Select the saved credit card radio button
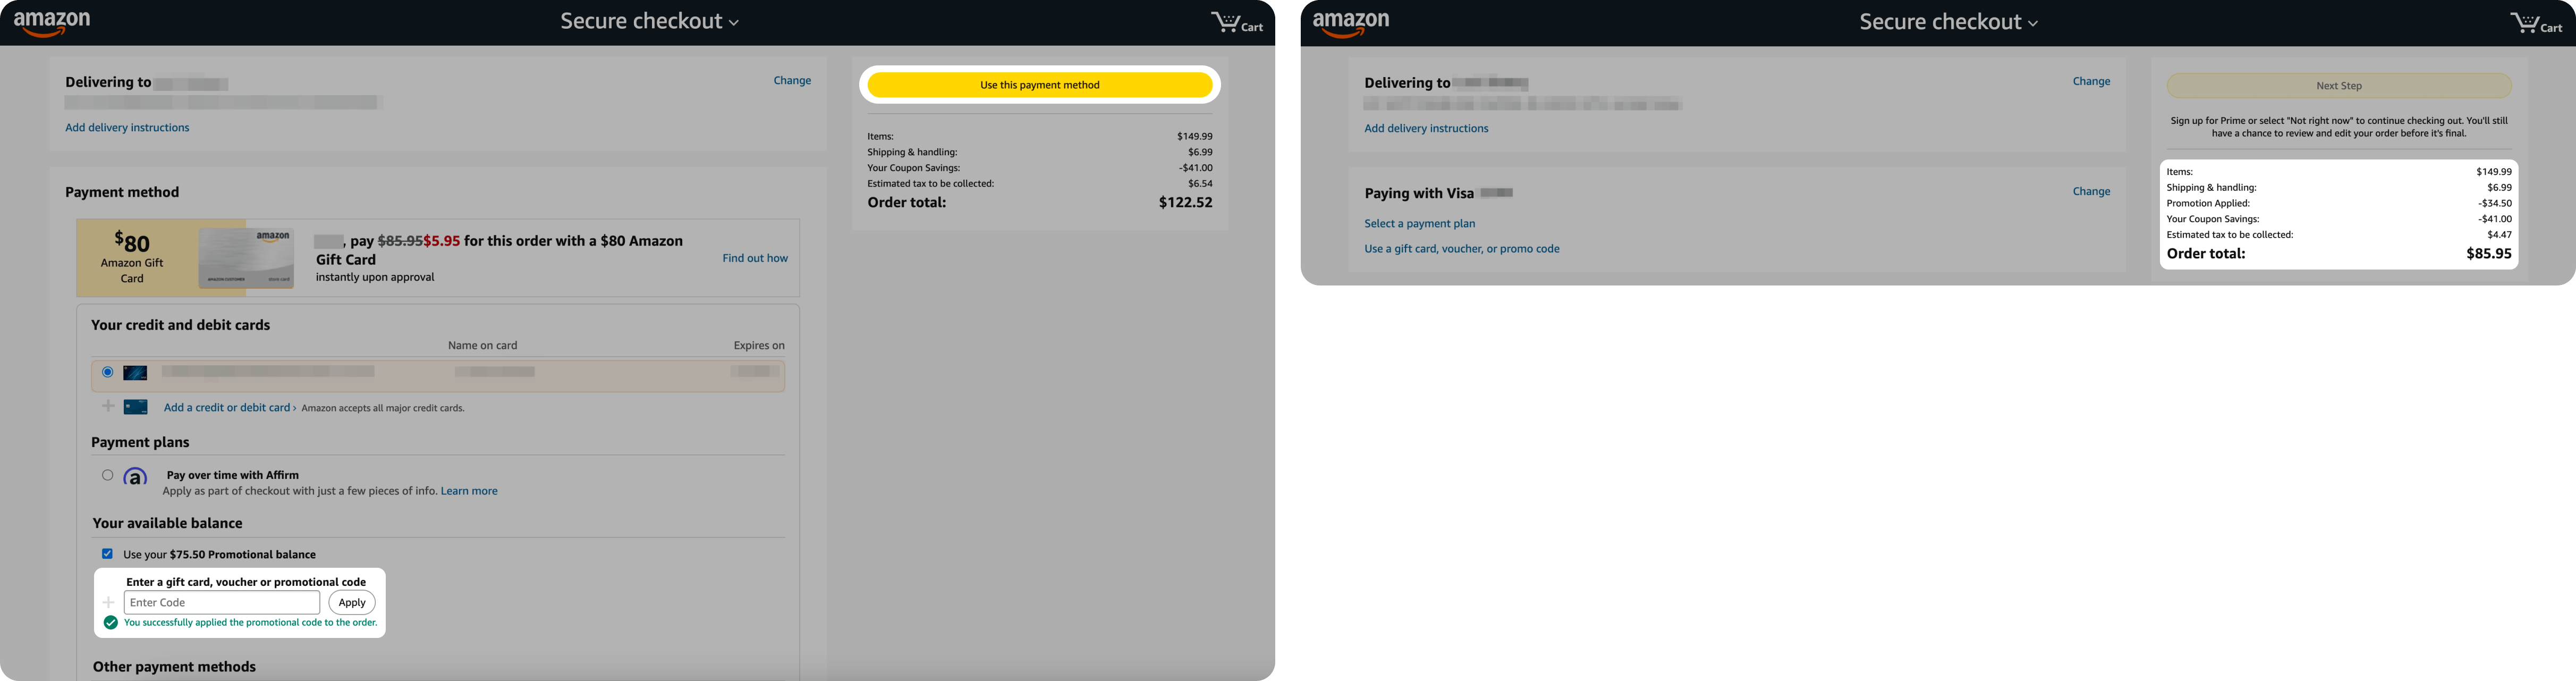Image resolution: width=2576 pixels, height=681 pixels. pyautogui.click(x=107, y=372)
